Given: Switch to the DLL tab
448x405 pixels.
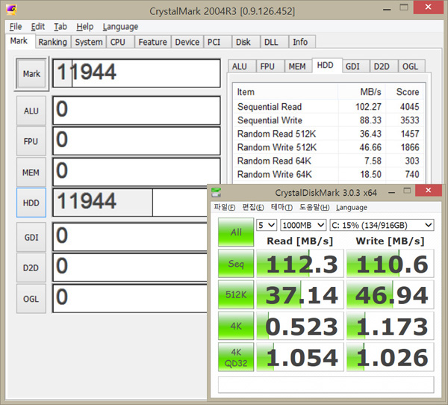Looking at the screenshot, I should pyautogui.click(x=274, y=42).
